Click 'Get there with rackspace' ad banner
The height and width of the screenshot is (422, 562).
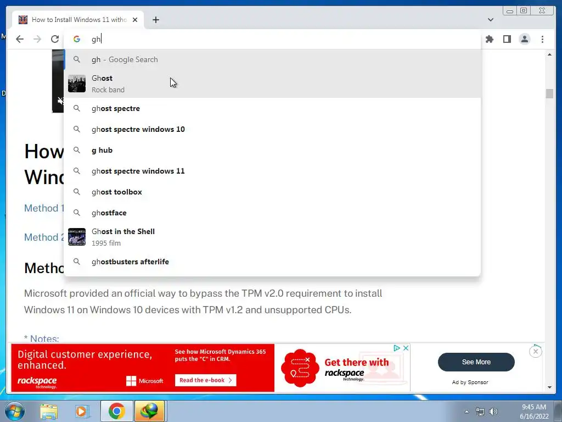[342, 368]
